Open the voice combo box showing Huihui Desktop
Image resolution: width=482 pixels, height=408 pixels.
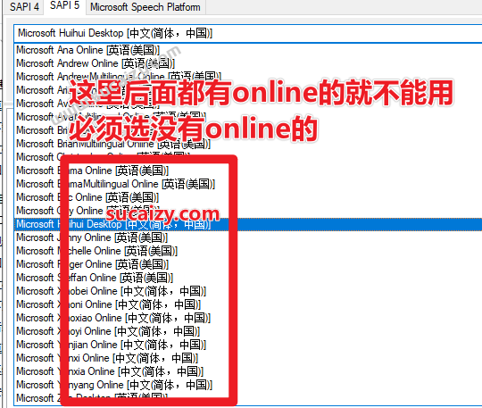point(248,33)
